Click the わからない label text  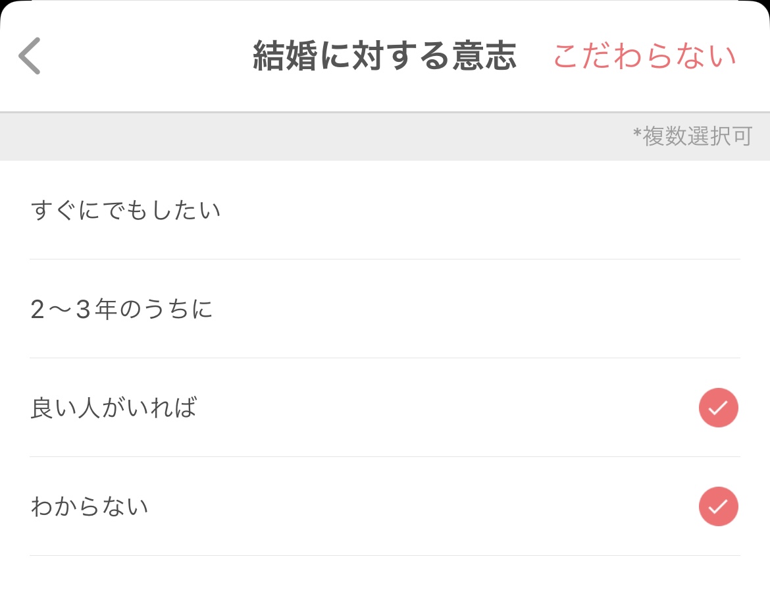click(x=90, y=507)
